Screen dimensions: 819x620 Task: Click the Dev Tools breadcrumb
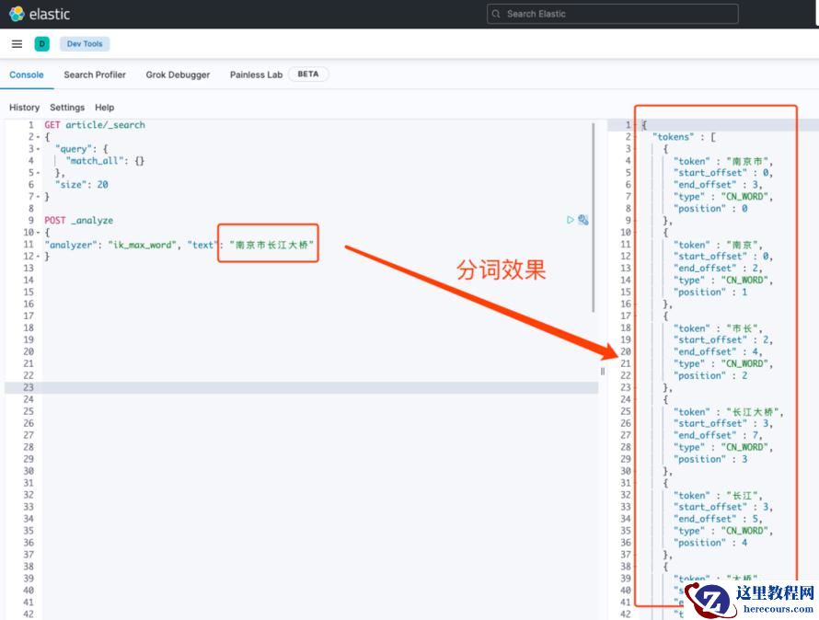(85, 44)
